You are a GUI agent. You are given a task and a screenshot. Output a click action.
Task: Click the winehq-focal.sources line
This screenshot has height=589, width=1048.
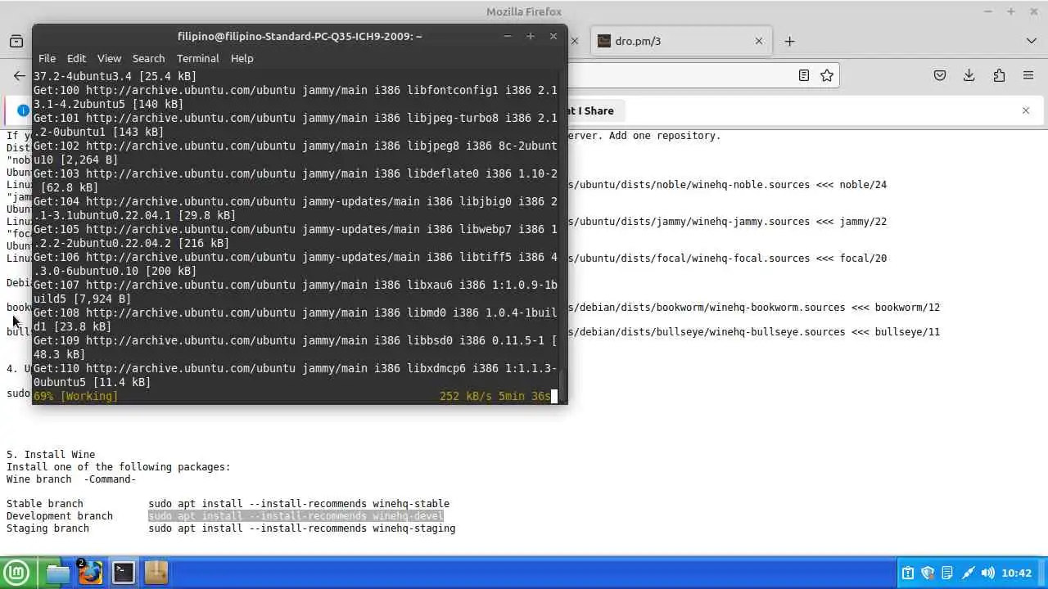(727, 259)
